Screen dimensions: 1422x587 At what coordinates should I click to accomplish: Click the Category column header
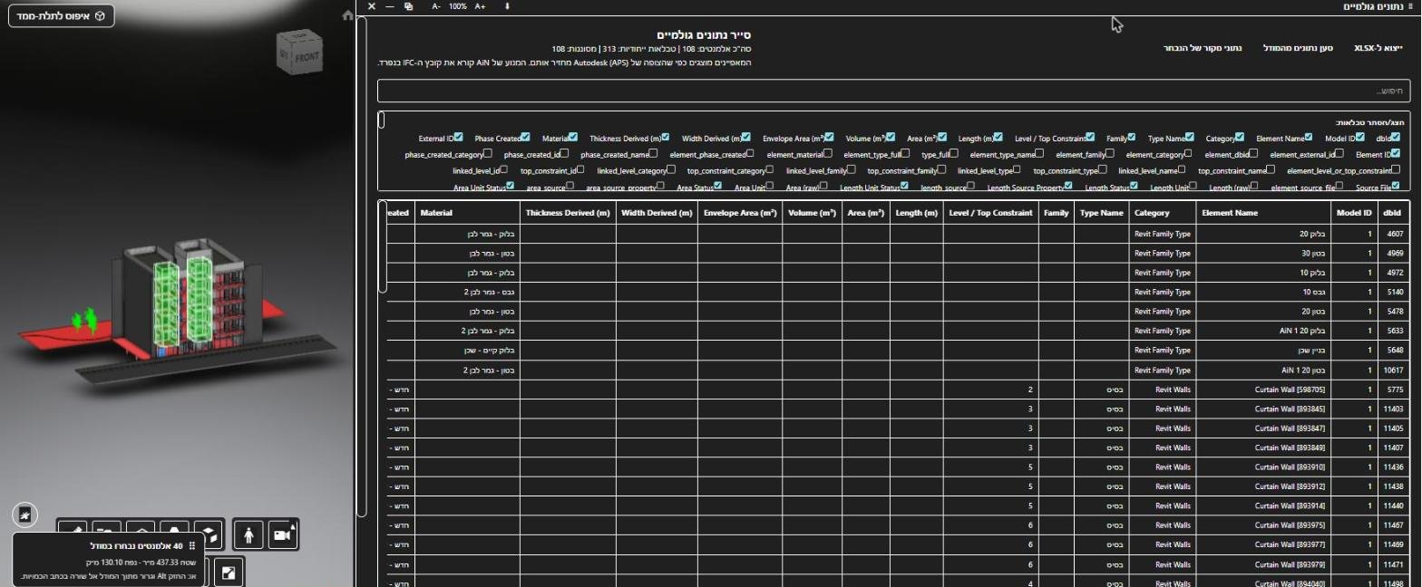1163,213
